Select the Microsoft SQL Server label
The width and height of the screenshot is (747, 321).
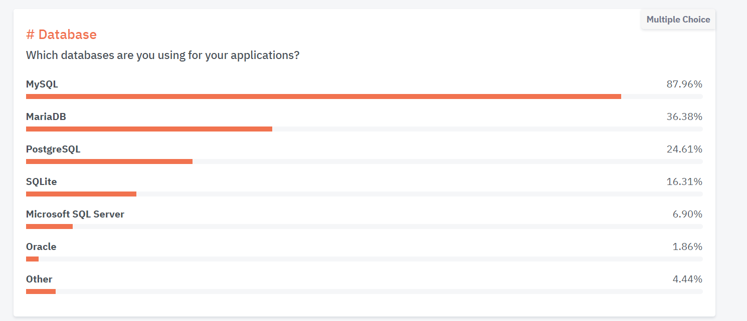[75, 214]
